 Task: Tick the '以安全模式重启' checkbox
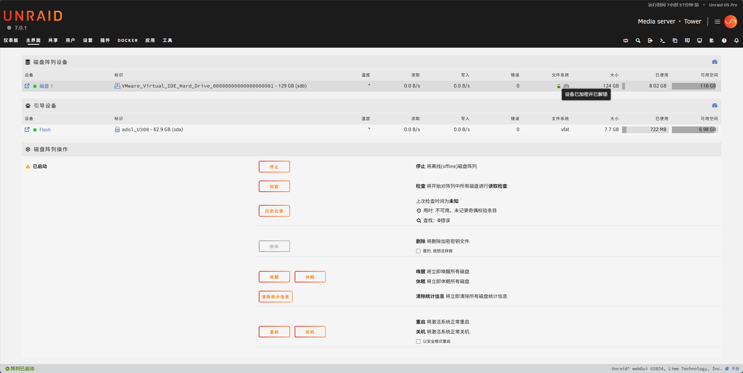point(418,341)
